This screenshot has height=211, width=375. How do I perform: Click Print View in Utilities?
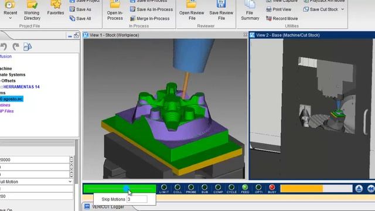279,9
